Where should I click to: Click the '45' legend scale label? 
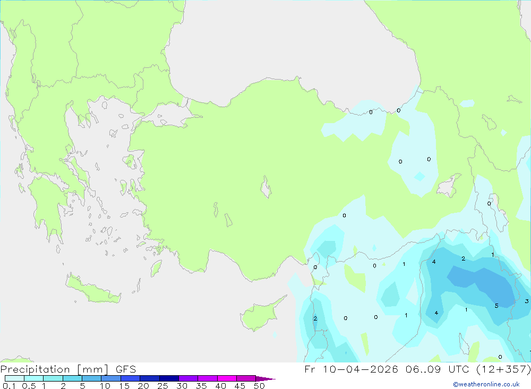click(x=240, y=386)
